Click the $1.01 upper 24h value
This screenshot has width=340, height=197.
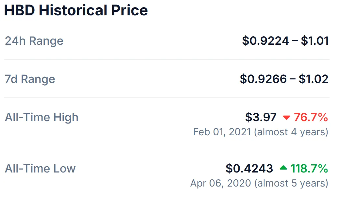coord(315,41)
